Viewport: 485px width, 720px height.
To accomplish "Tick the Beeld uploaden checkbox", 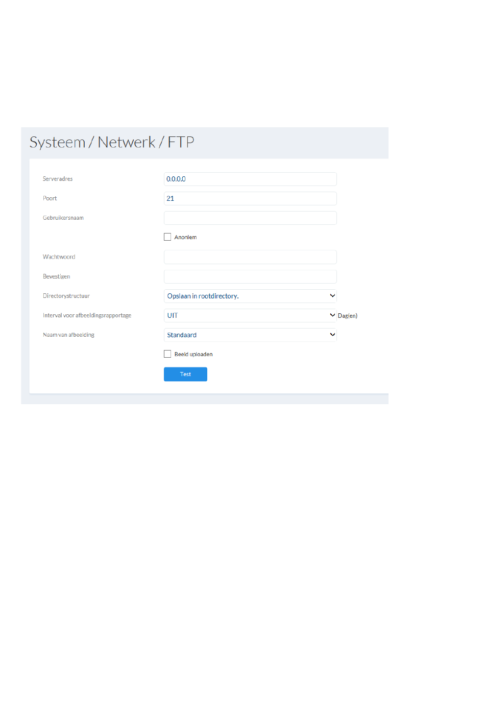I will tap(167, 354).
